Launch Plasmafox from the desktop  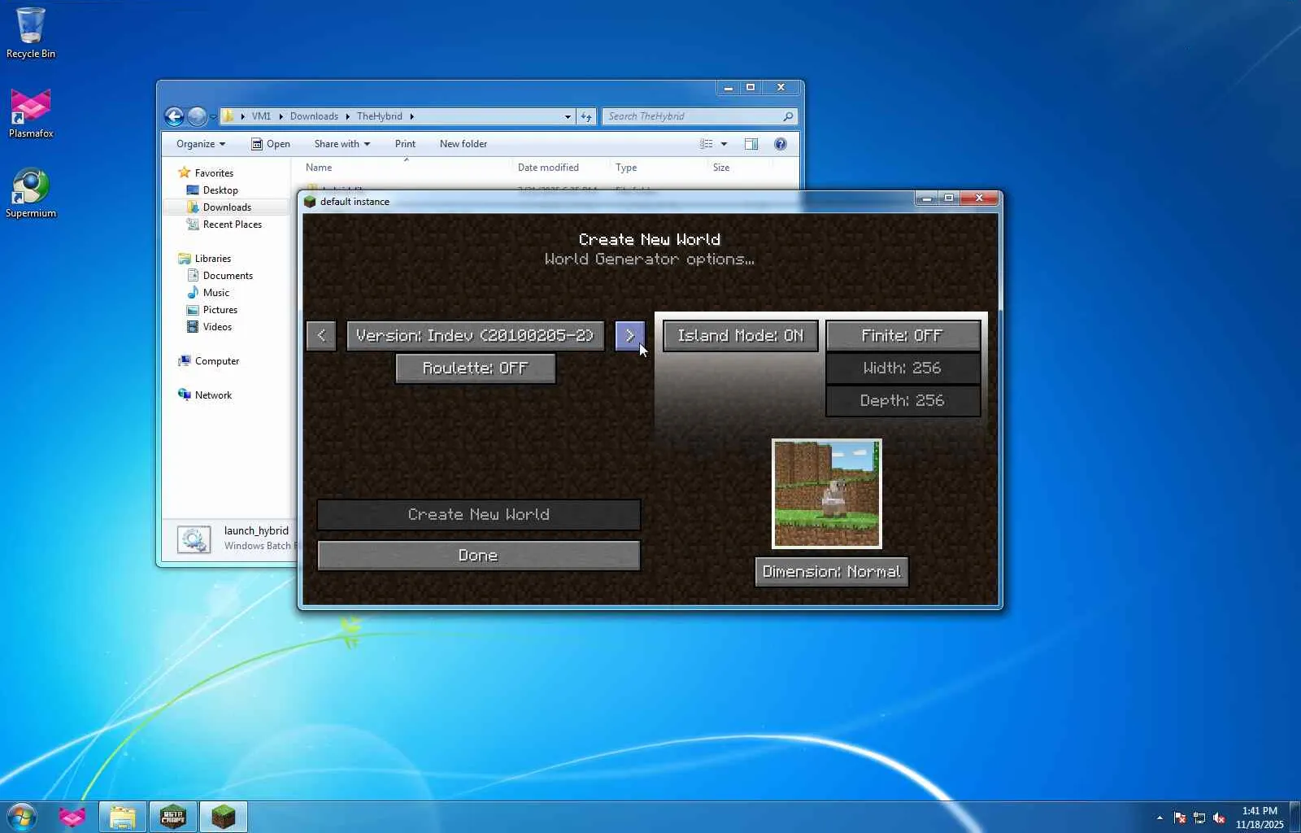(31, 113)
